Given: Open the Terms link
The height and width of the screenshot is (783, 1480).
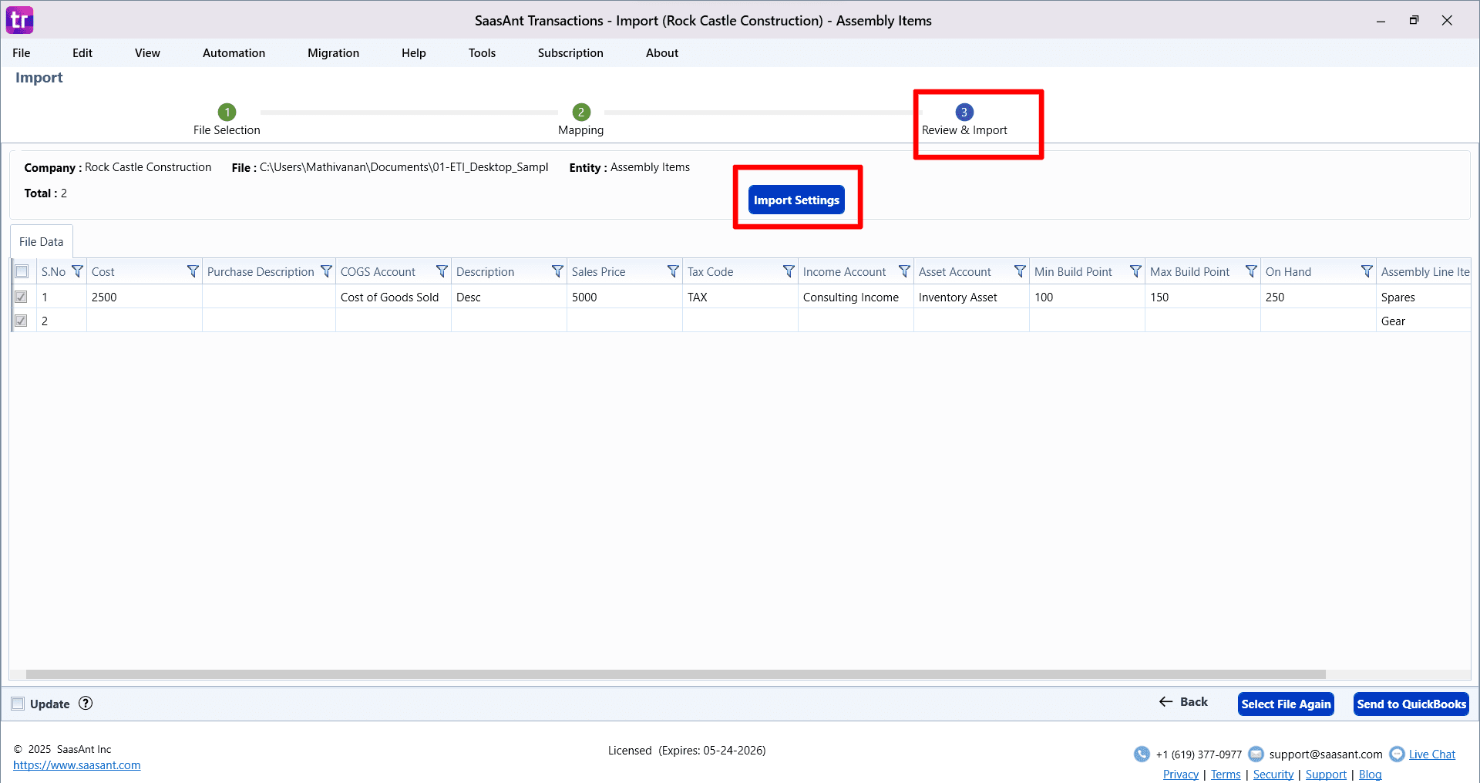Looking at the screenshot, I should 1226,775.
